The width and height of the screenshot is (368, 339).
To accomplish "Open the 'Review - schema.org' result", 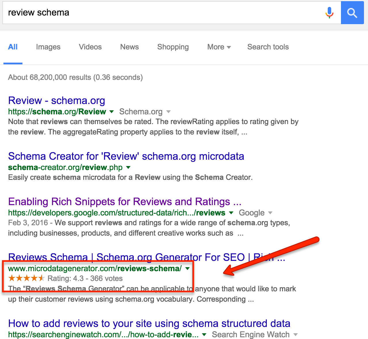I will (x=57, y=101).
